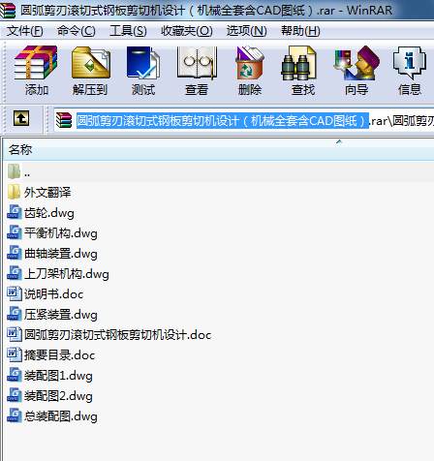434x461 pixels.
Task: Select the file name 平衡机构.dwg
Action: pos(61,233)
